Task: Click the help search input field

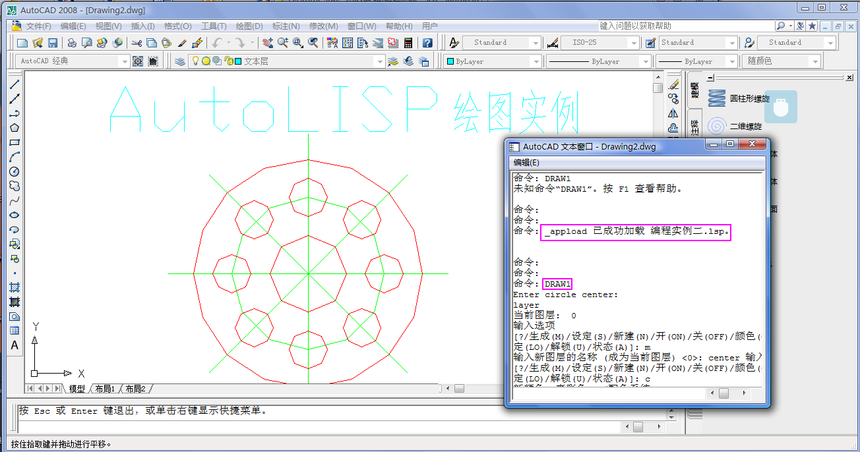Action: (685, 26)
